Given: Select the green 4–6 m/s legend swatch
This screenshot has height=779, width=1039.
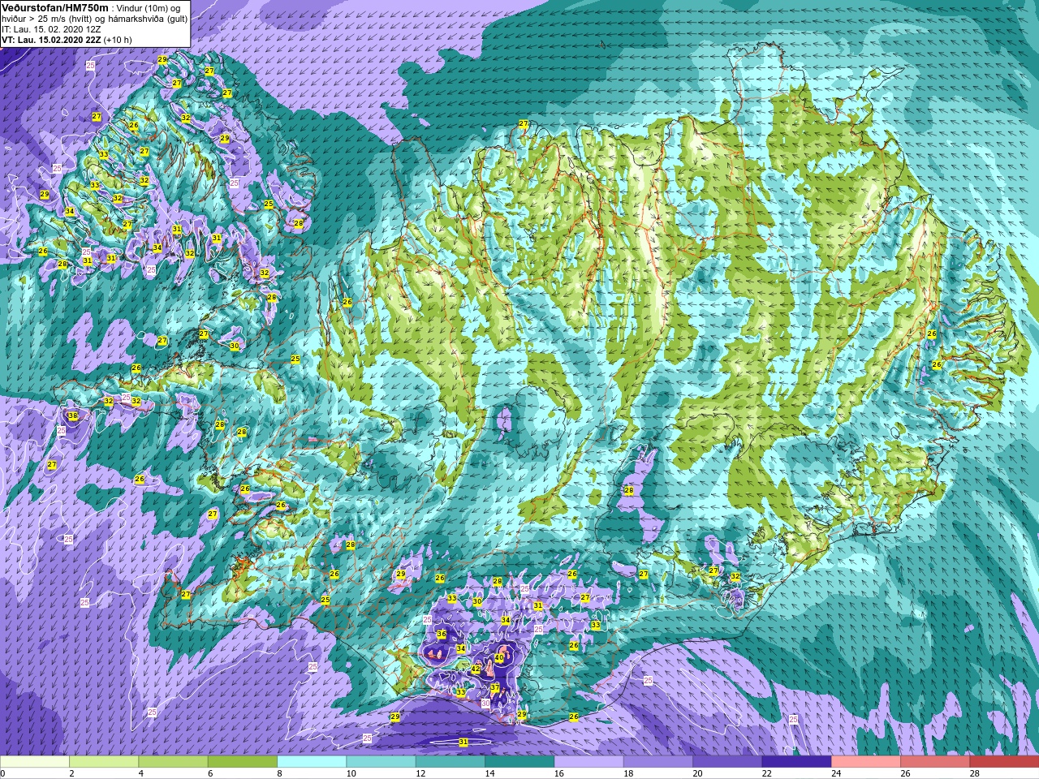Looking at the screenshot, I should click(173, 762).
